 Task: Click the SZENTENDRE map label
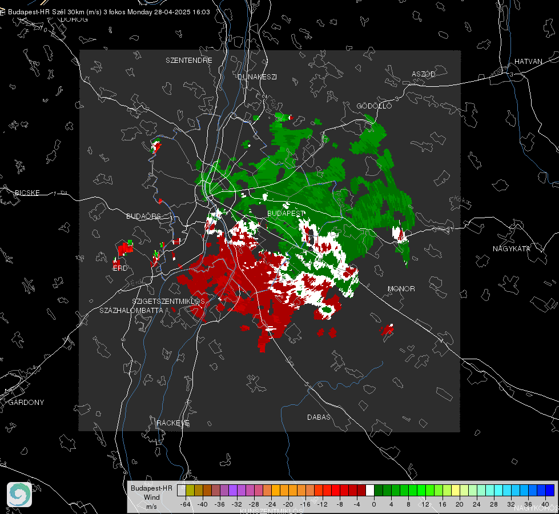point(189,61)
